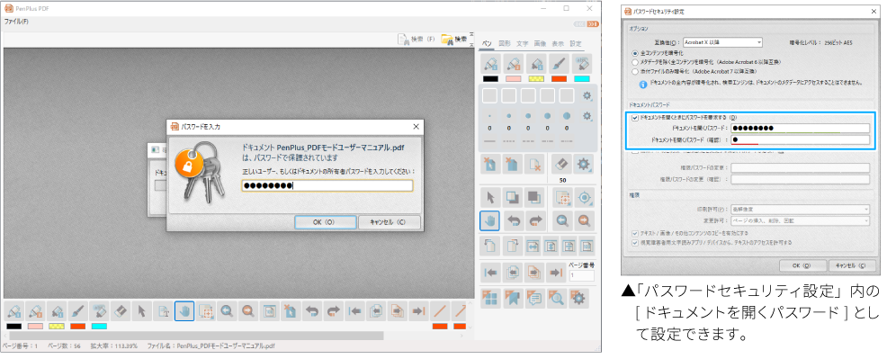Switch to the 図形 tab
Screen dimensions: 887x359
coord(505,43)
